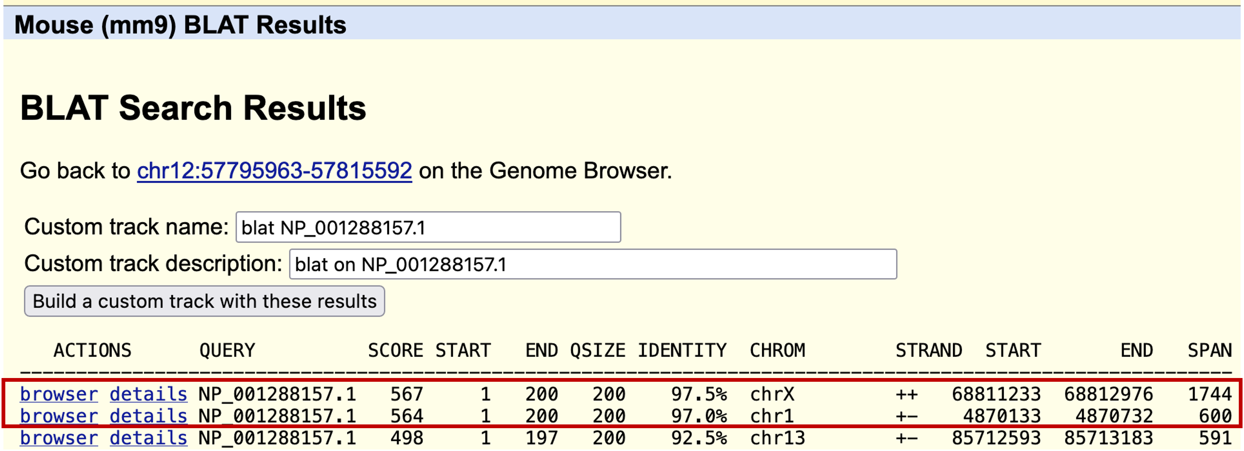Open details link for chr1 hit
Screen dimensions: 1244x451
point(148,416)
